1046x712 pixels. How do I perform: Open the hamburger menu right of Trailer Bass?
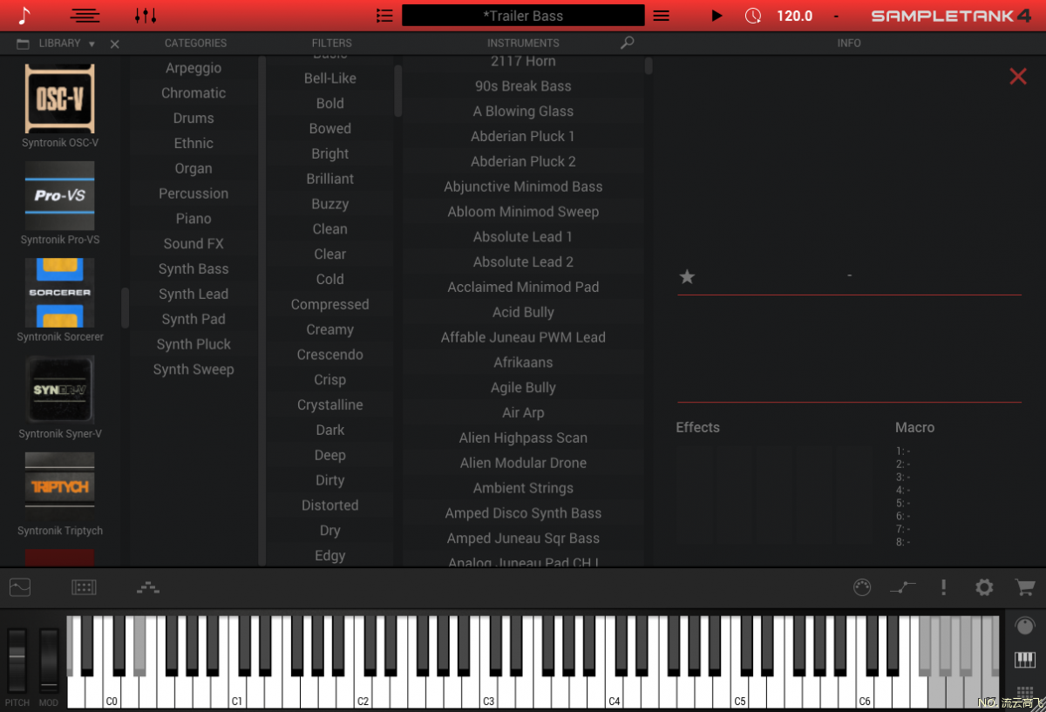coord(662,16)
